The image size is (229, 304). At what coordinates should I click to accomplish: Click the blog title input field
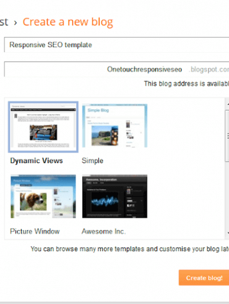click(x=116, y=45)
